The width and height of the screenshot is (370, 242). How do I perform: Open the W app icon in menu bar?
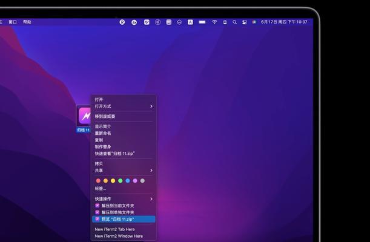[x=147, y=22]
